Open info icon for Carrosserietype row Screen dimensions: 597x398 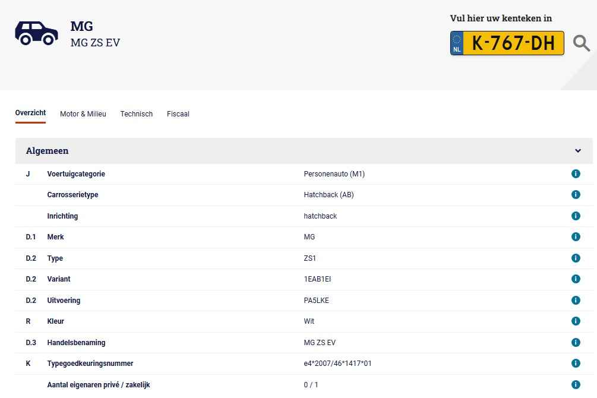coord(576,195)
